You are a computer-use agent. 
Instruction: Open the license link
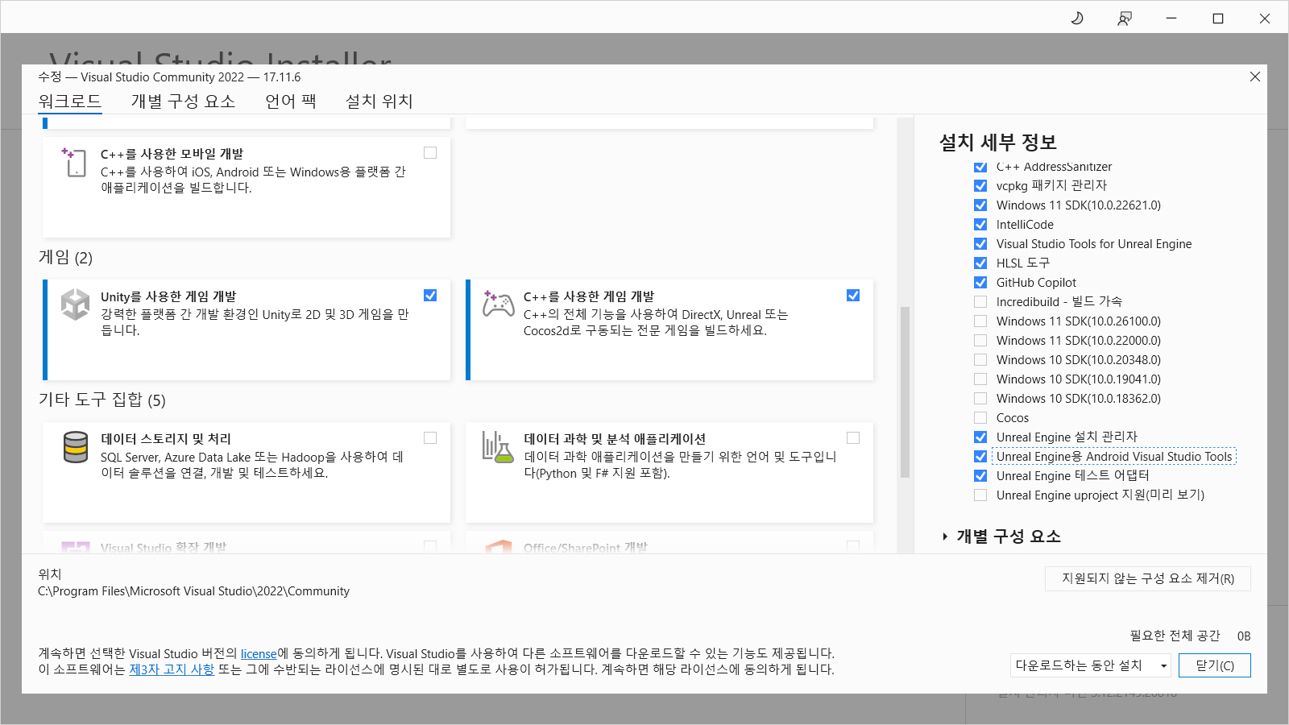click(x=259, y=653)
